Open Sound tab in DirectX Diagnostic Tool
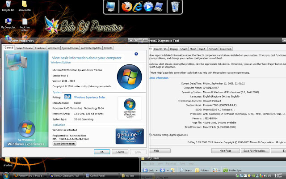The width and height of the screenshot is (286, 179). (x=184, y=49)
